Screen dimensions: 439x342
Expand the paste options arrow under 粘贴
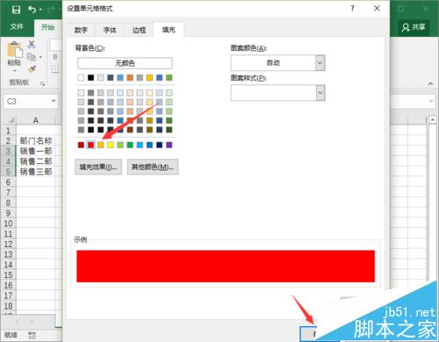coord(14,71)
